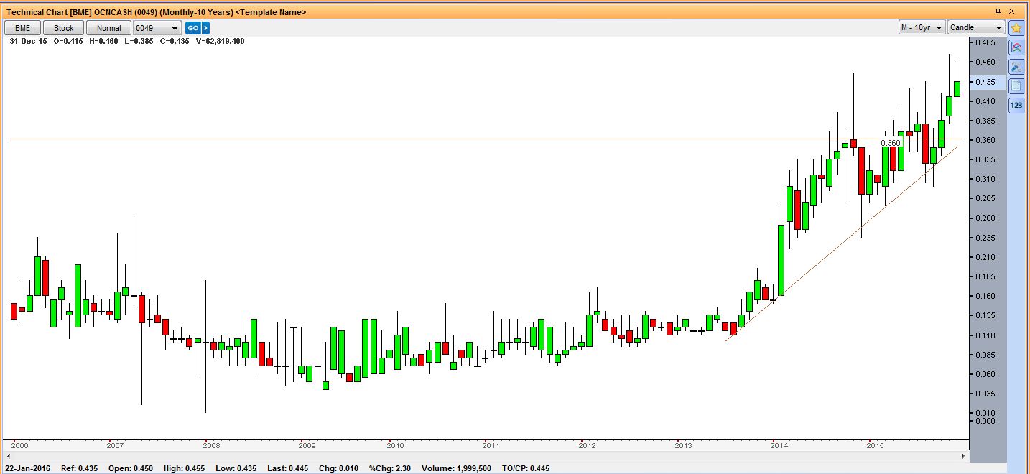Click the Stock button
1030x474 pixels.
[64, 28]
